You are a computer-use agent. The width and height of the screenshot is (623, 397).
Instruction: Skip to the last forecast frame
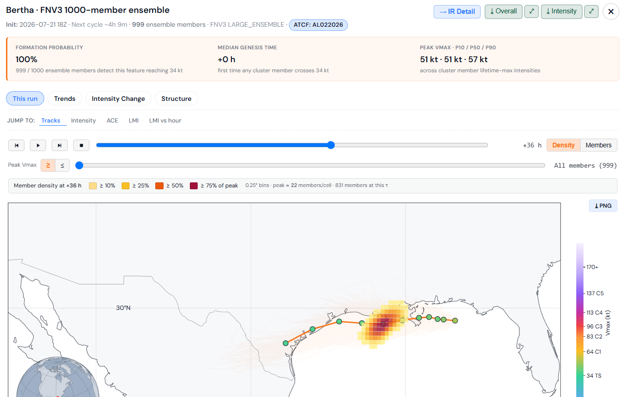(60, 145)
